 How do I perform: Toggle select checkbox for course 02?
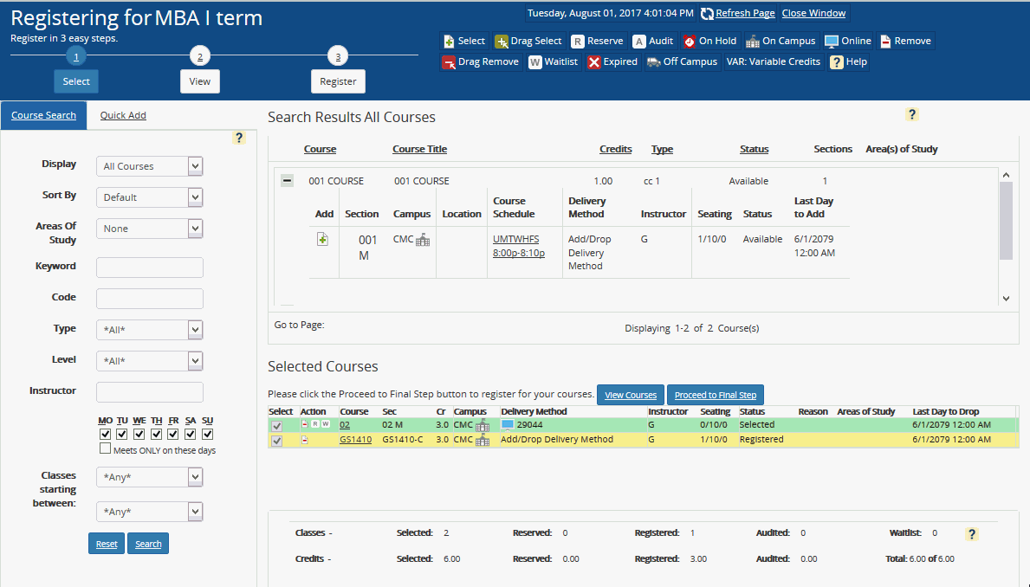coord(276,426)
